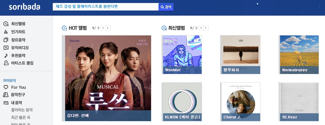Focus the search input field
Viewport: 325px width, 125px height.
click(x=106, y=7)
